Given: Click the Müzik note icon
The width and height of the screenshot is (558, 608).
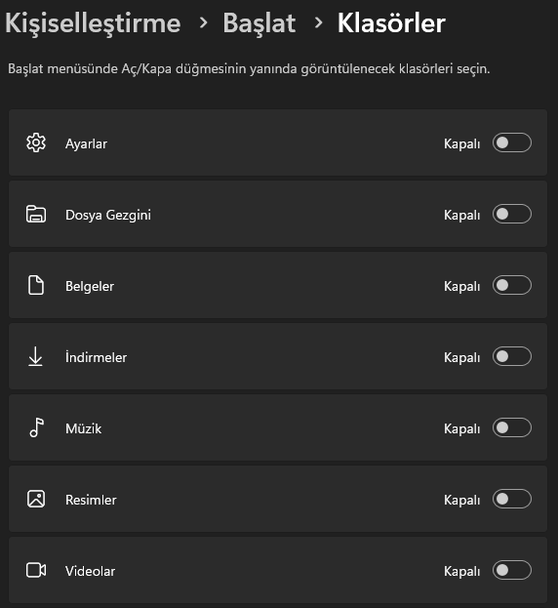Looking at the screenshot, I should [36, 427].
